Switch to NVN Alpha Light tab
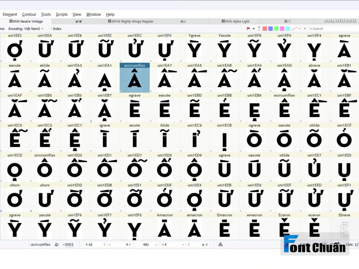The width and height of the screenshot is (359, 269). coord(235,21)
